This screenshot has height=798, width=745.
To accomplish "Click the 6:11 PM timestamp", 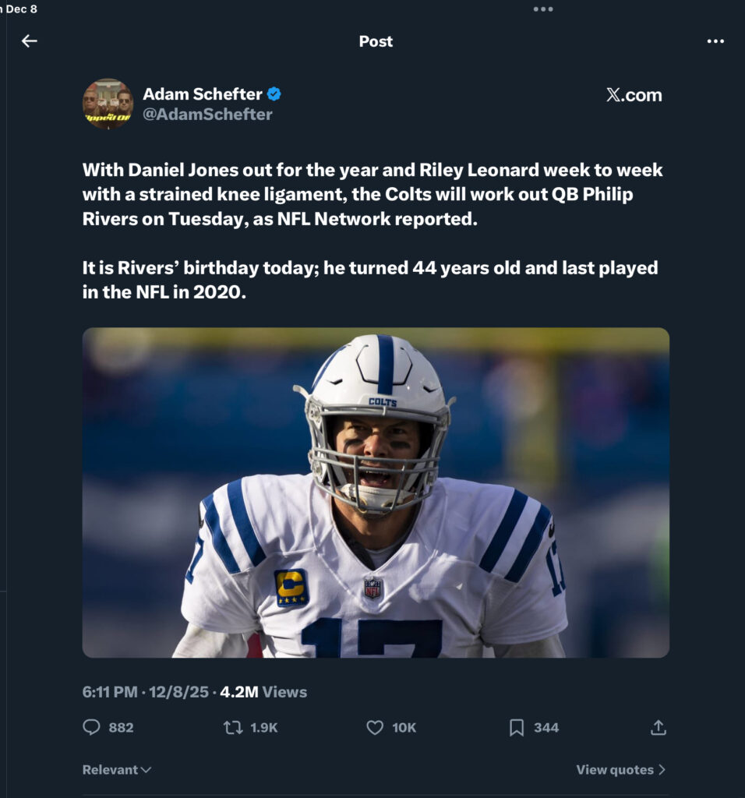I will point(110,692).
